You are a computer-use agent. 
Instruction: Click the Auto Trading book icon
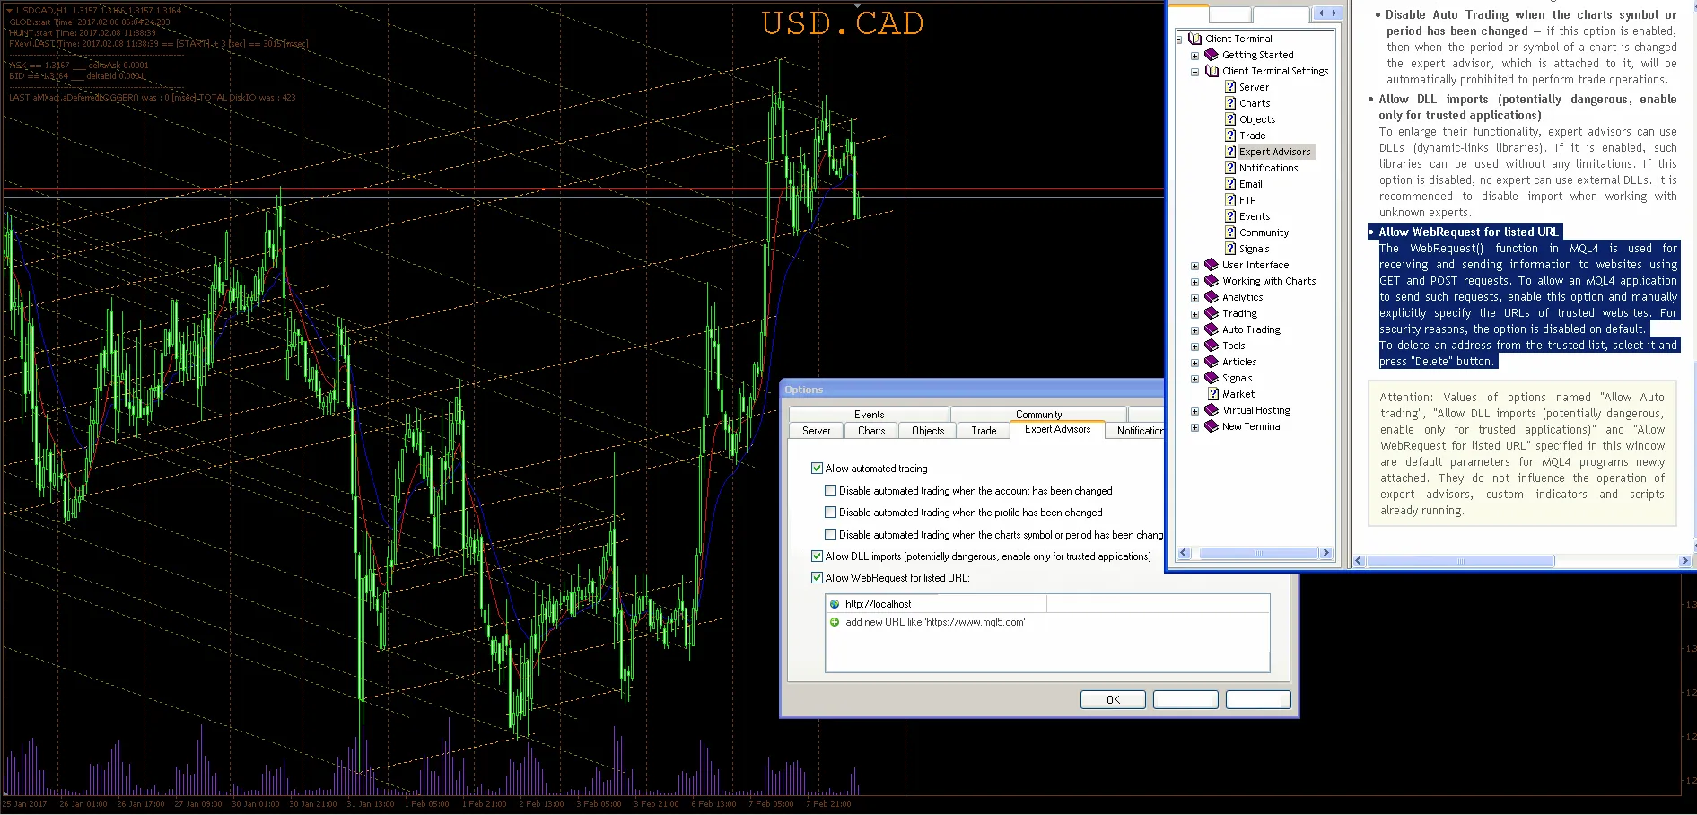coord(1212,329)
